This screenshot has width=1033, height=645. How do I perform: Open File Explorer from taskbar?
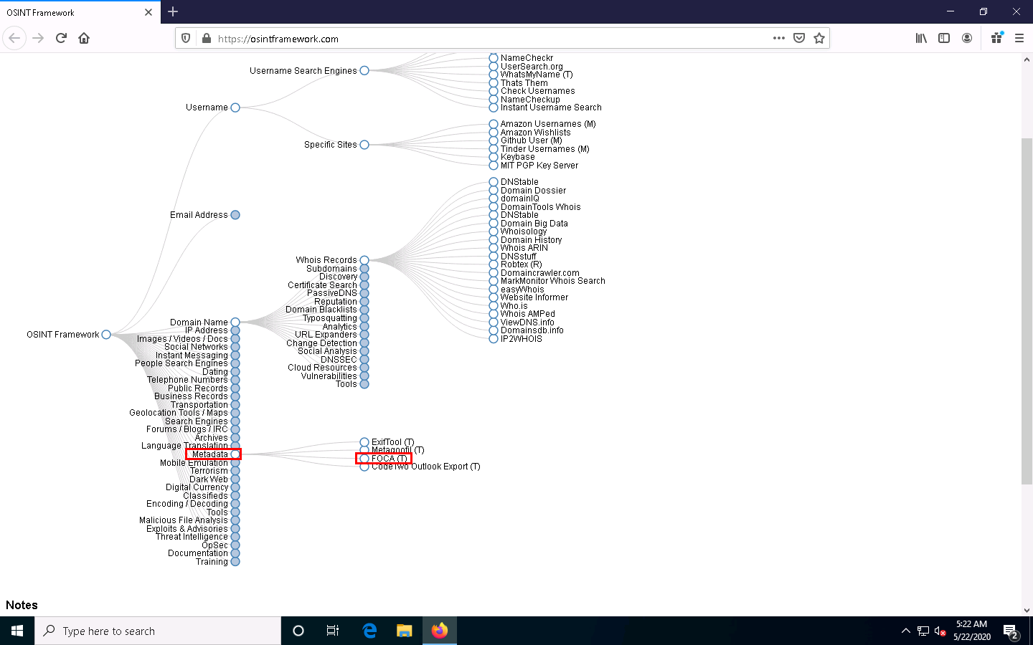click(405, 631)
